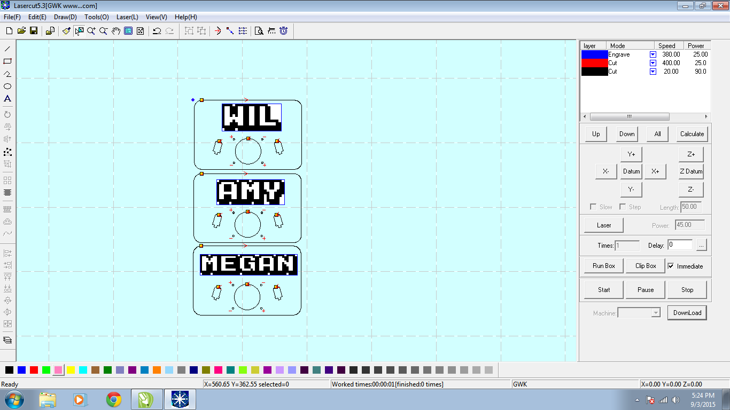The image size is (730, 410).
Task: Open the mode dropdown for the red Cut layer
Action: [x=653, y=62]
